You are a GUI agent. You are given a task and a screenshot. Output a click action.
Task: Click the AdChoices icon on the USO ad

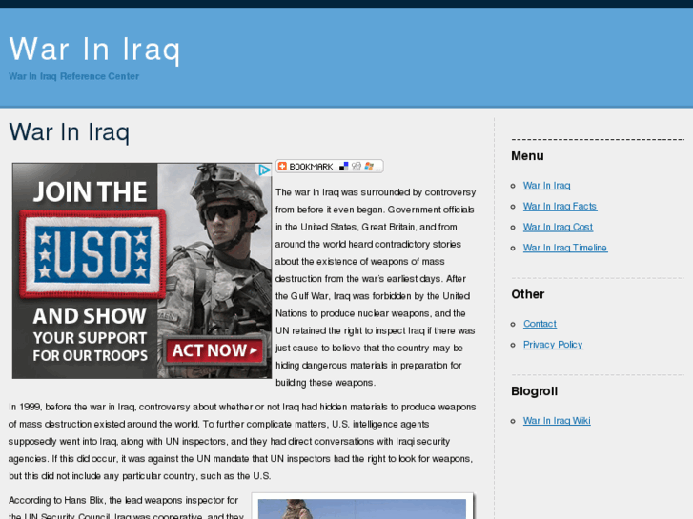264,170
